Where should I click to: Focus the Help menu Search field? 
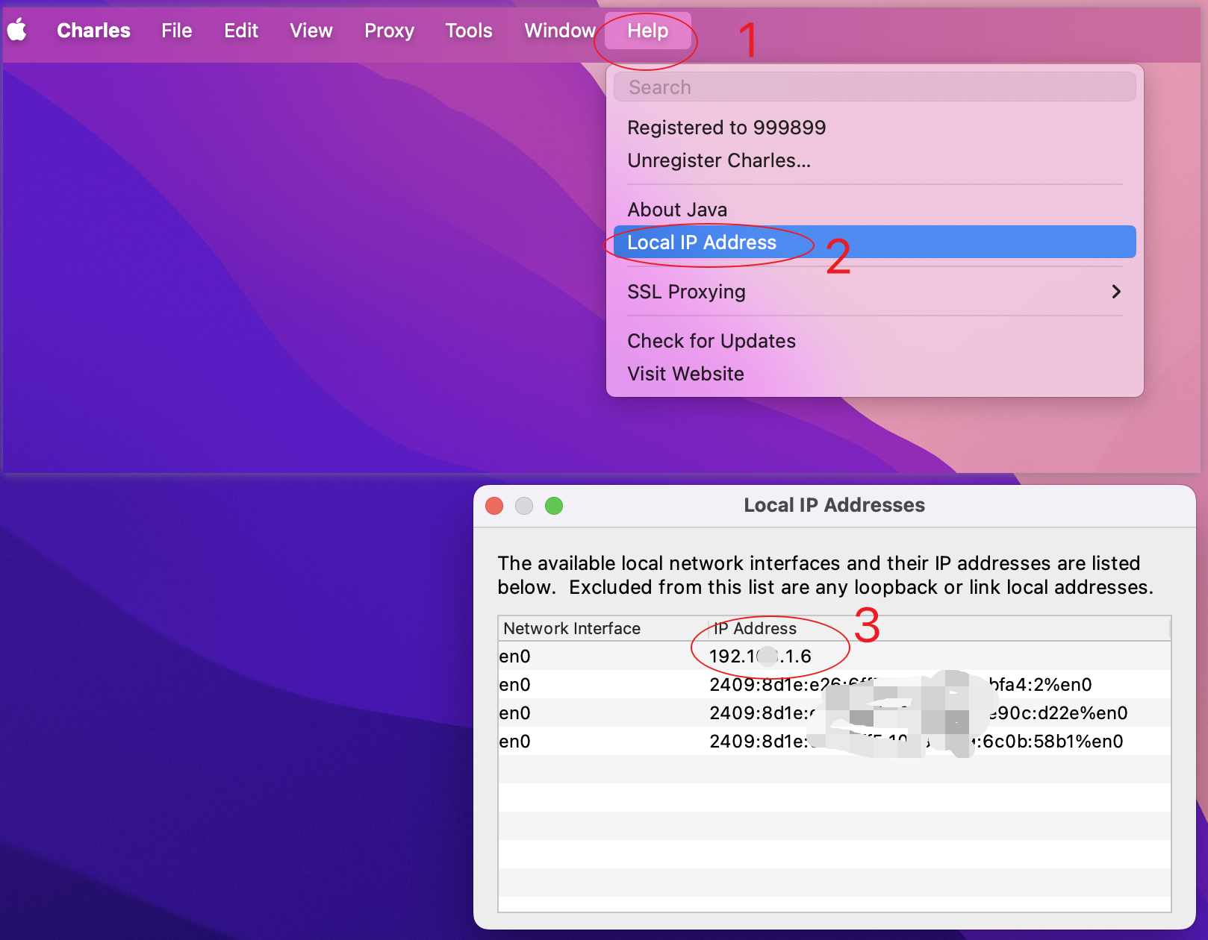(874, 87)
